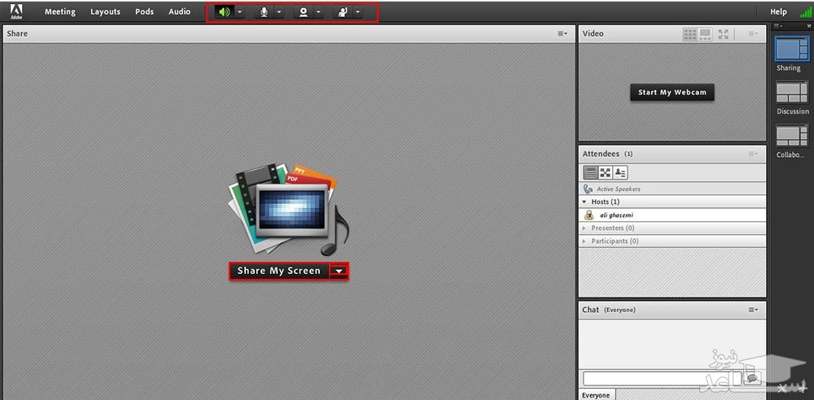Click the Share My Screen button
Screen dimensions: 814x400
(279, 271)
